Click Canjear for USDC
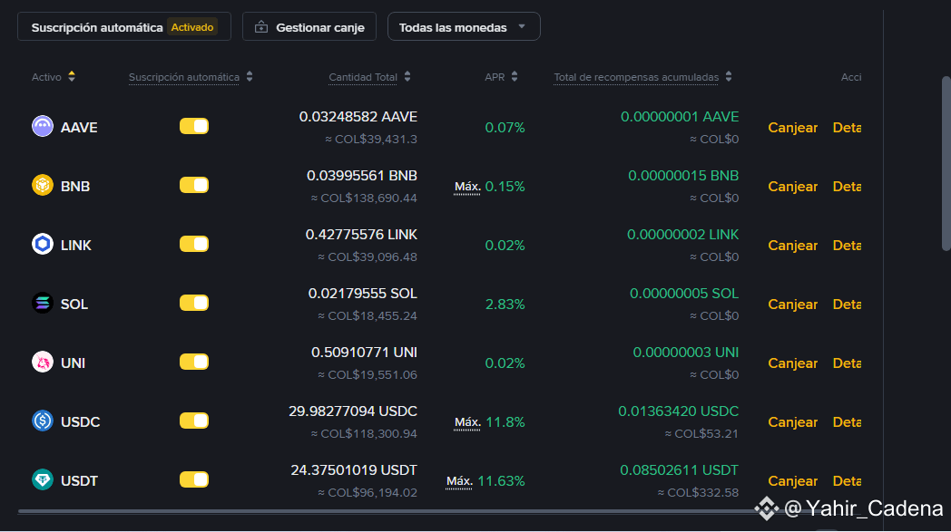This screenshot has width=951, height=532. (793, 421)
